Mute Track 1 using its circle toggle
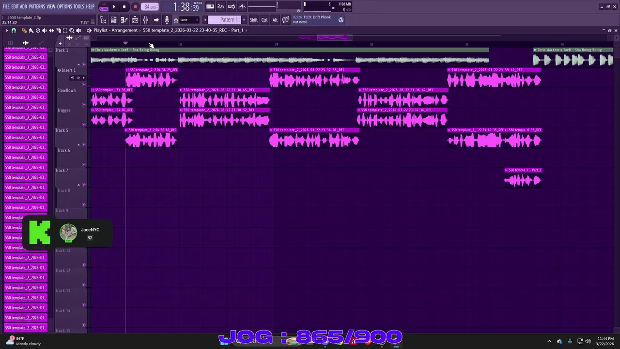The width and height of the screenshot is (620, 349). (84, 64)
